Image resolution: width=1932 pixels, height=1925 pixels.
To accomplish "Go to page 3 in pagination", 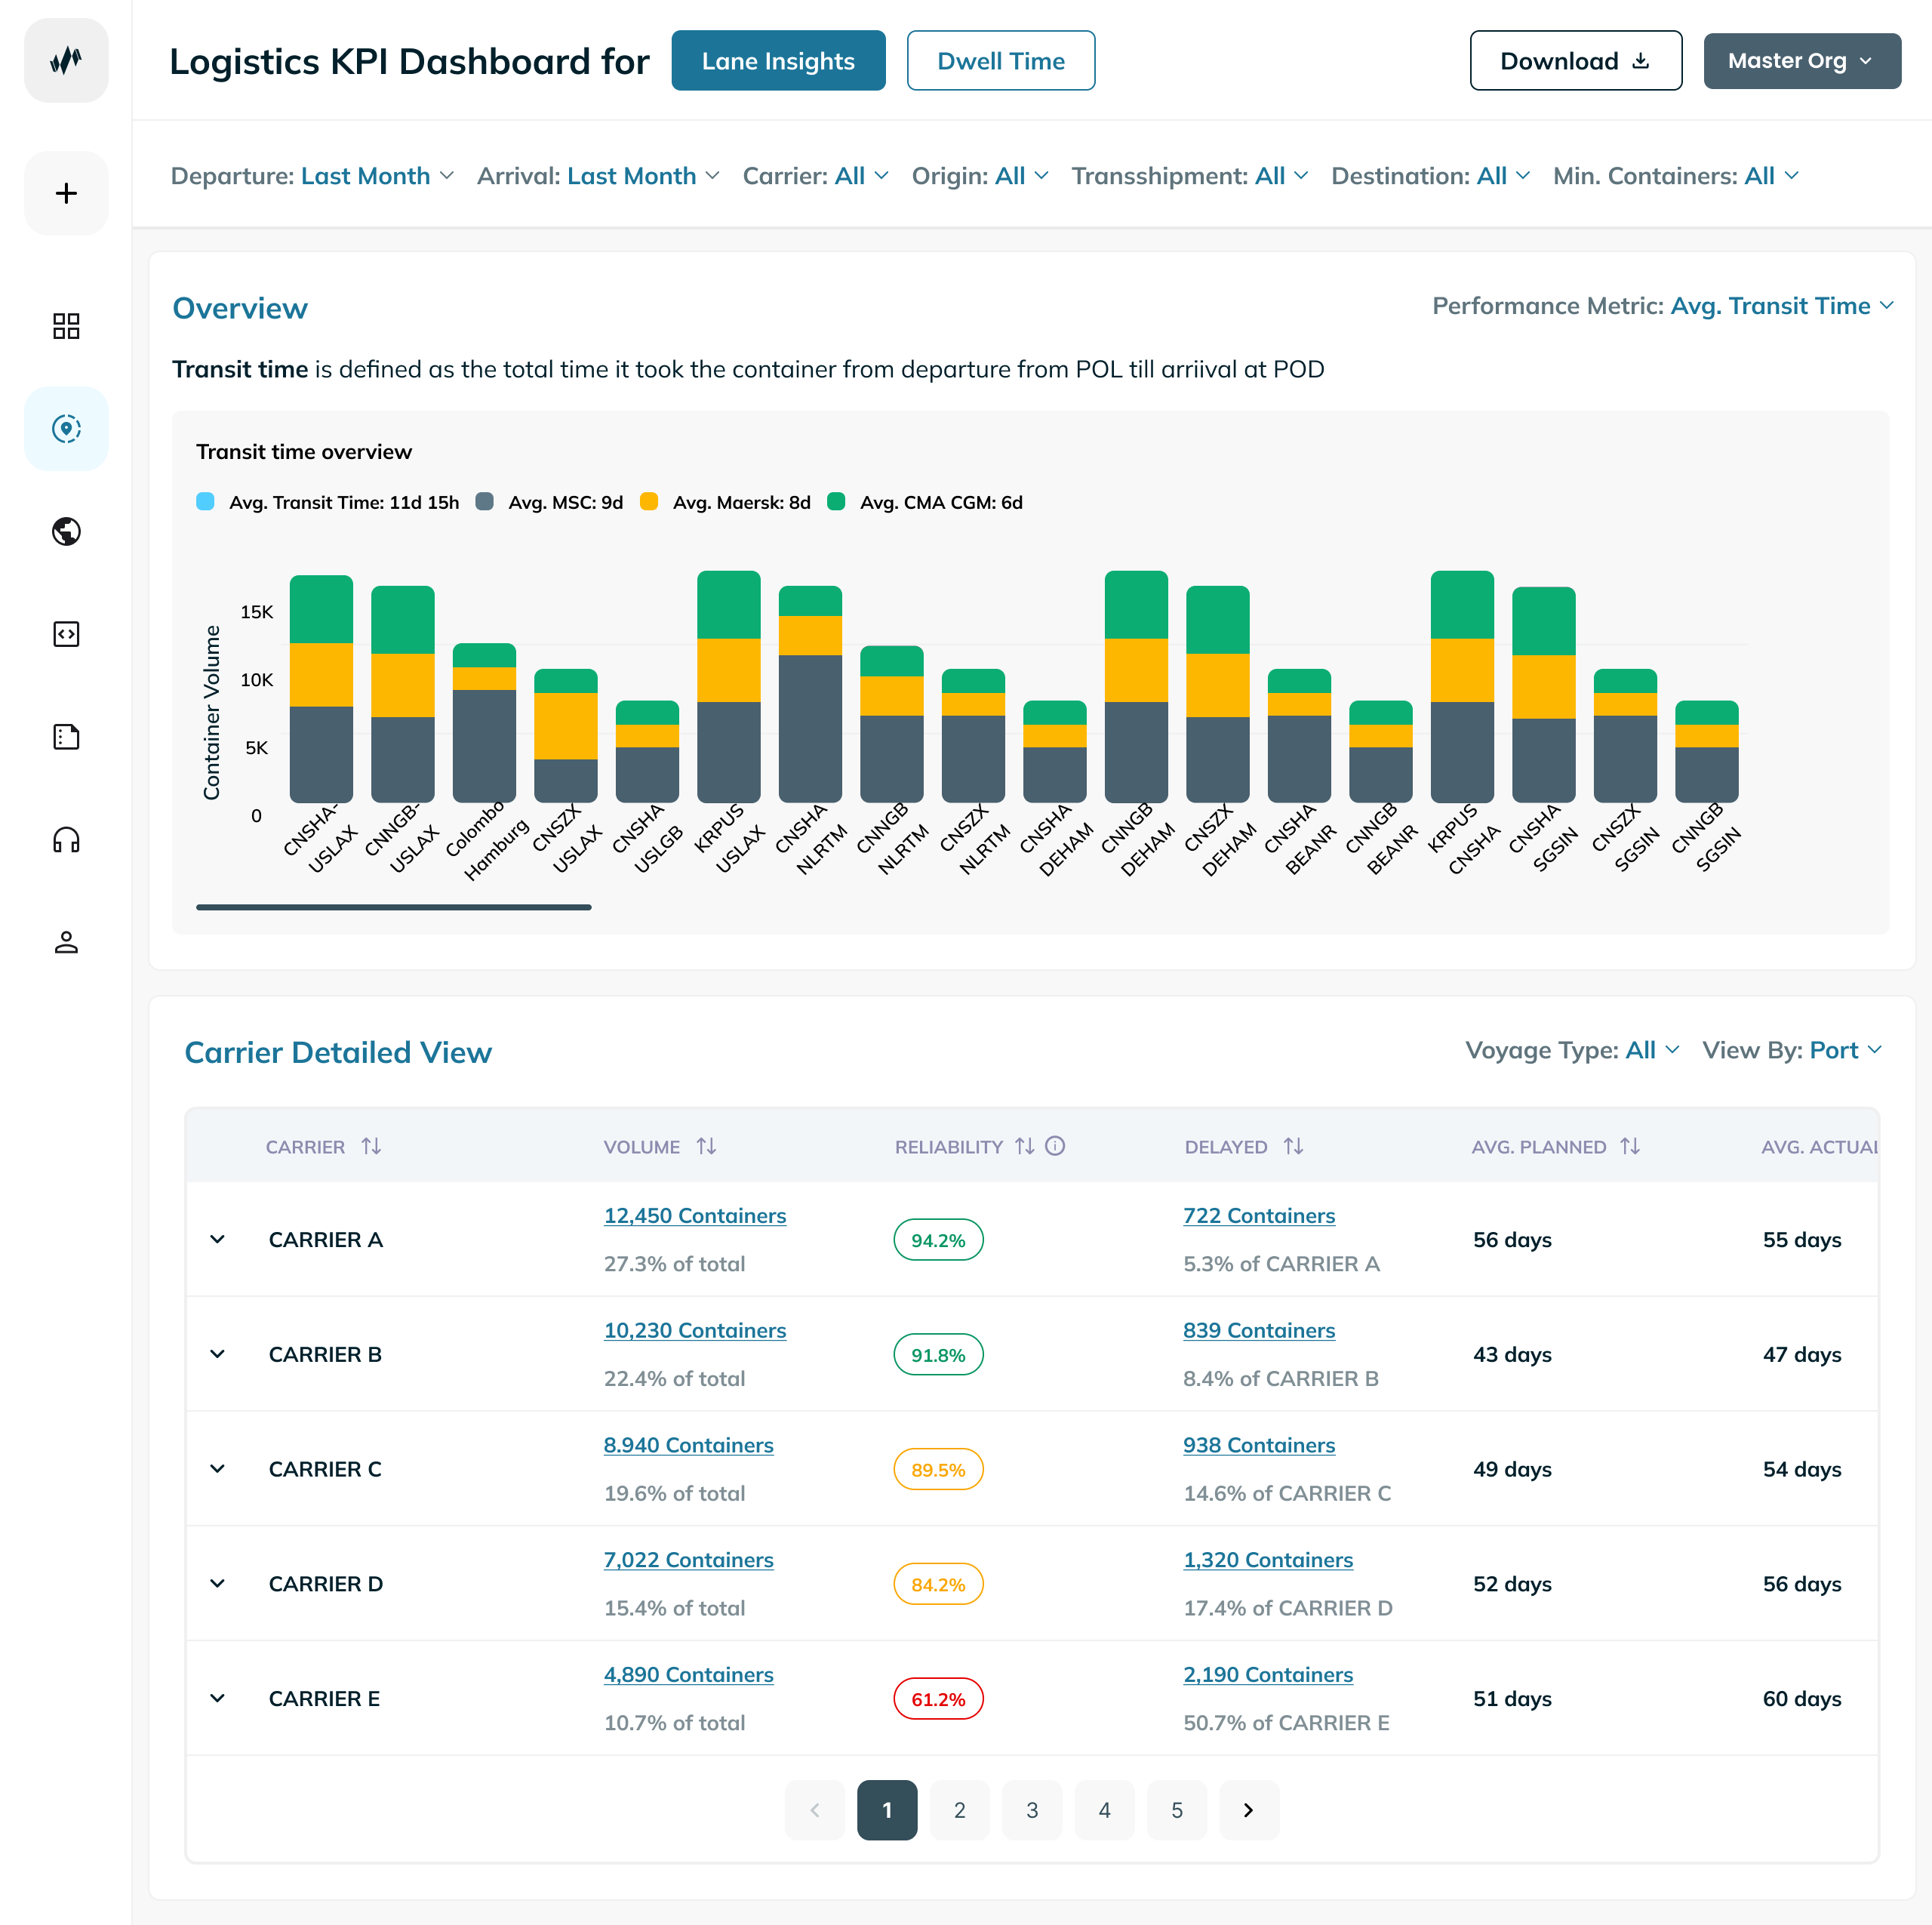I will [x=1031, y=1810].
